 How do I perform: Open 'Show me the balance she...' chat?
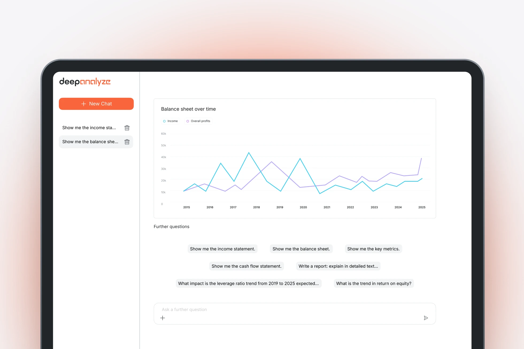[x=90, y=142]
